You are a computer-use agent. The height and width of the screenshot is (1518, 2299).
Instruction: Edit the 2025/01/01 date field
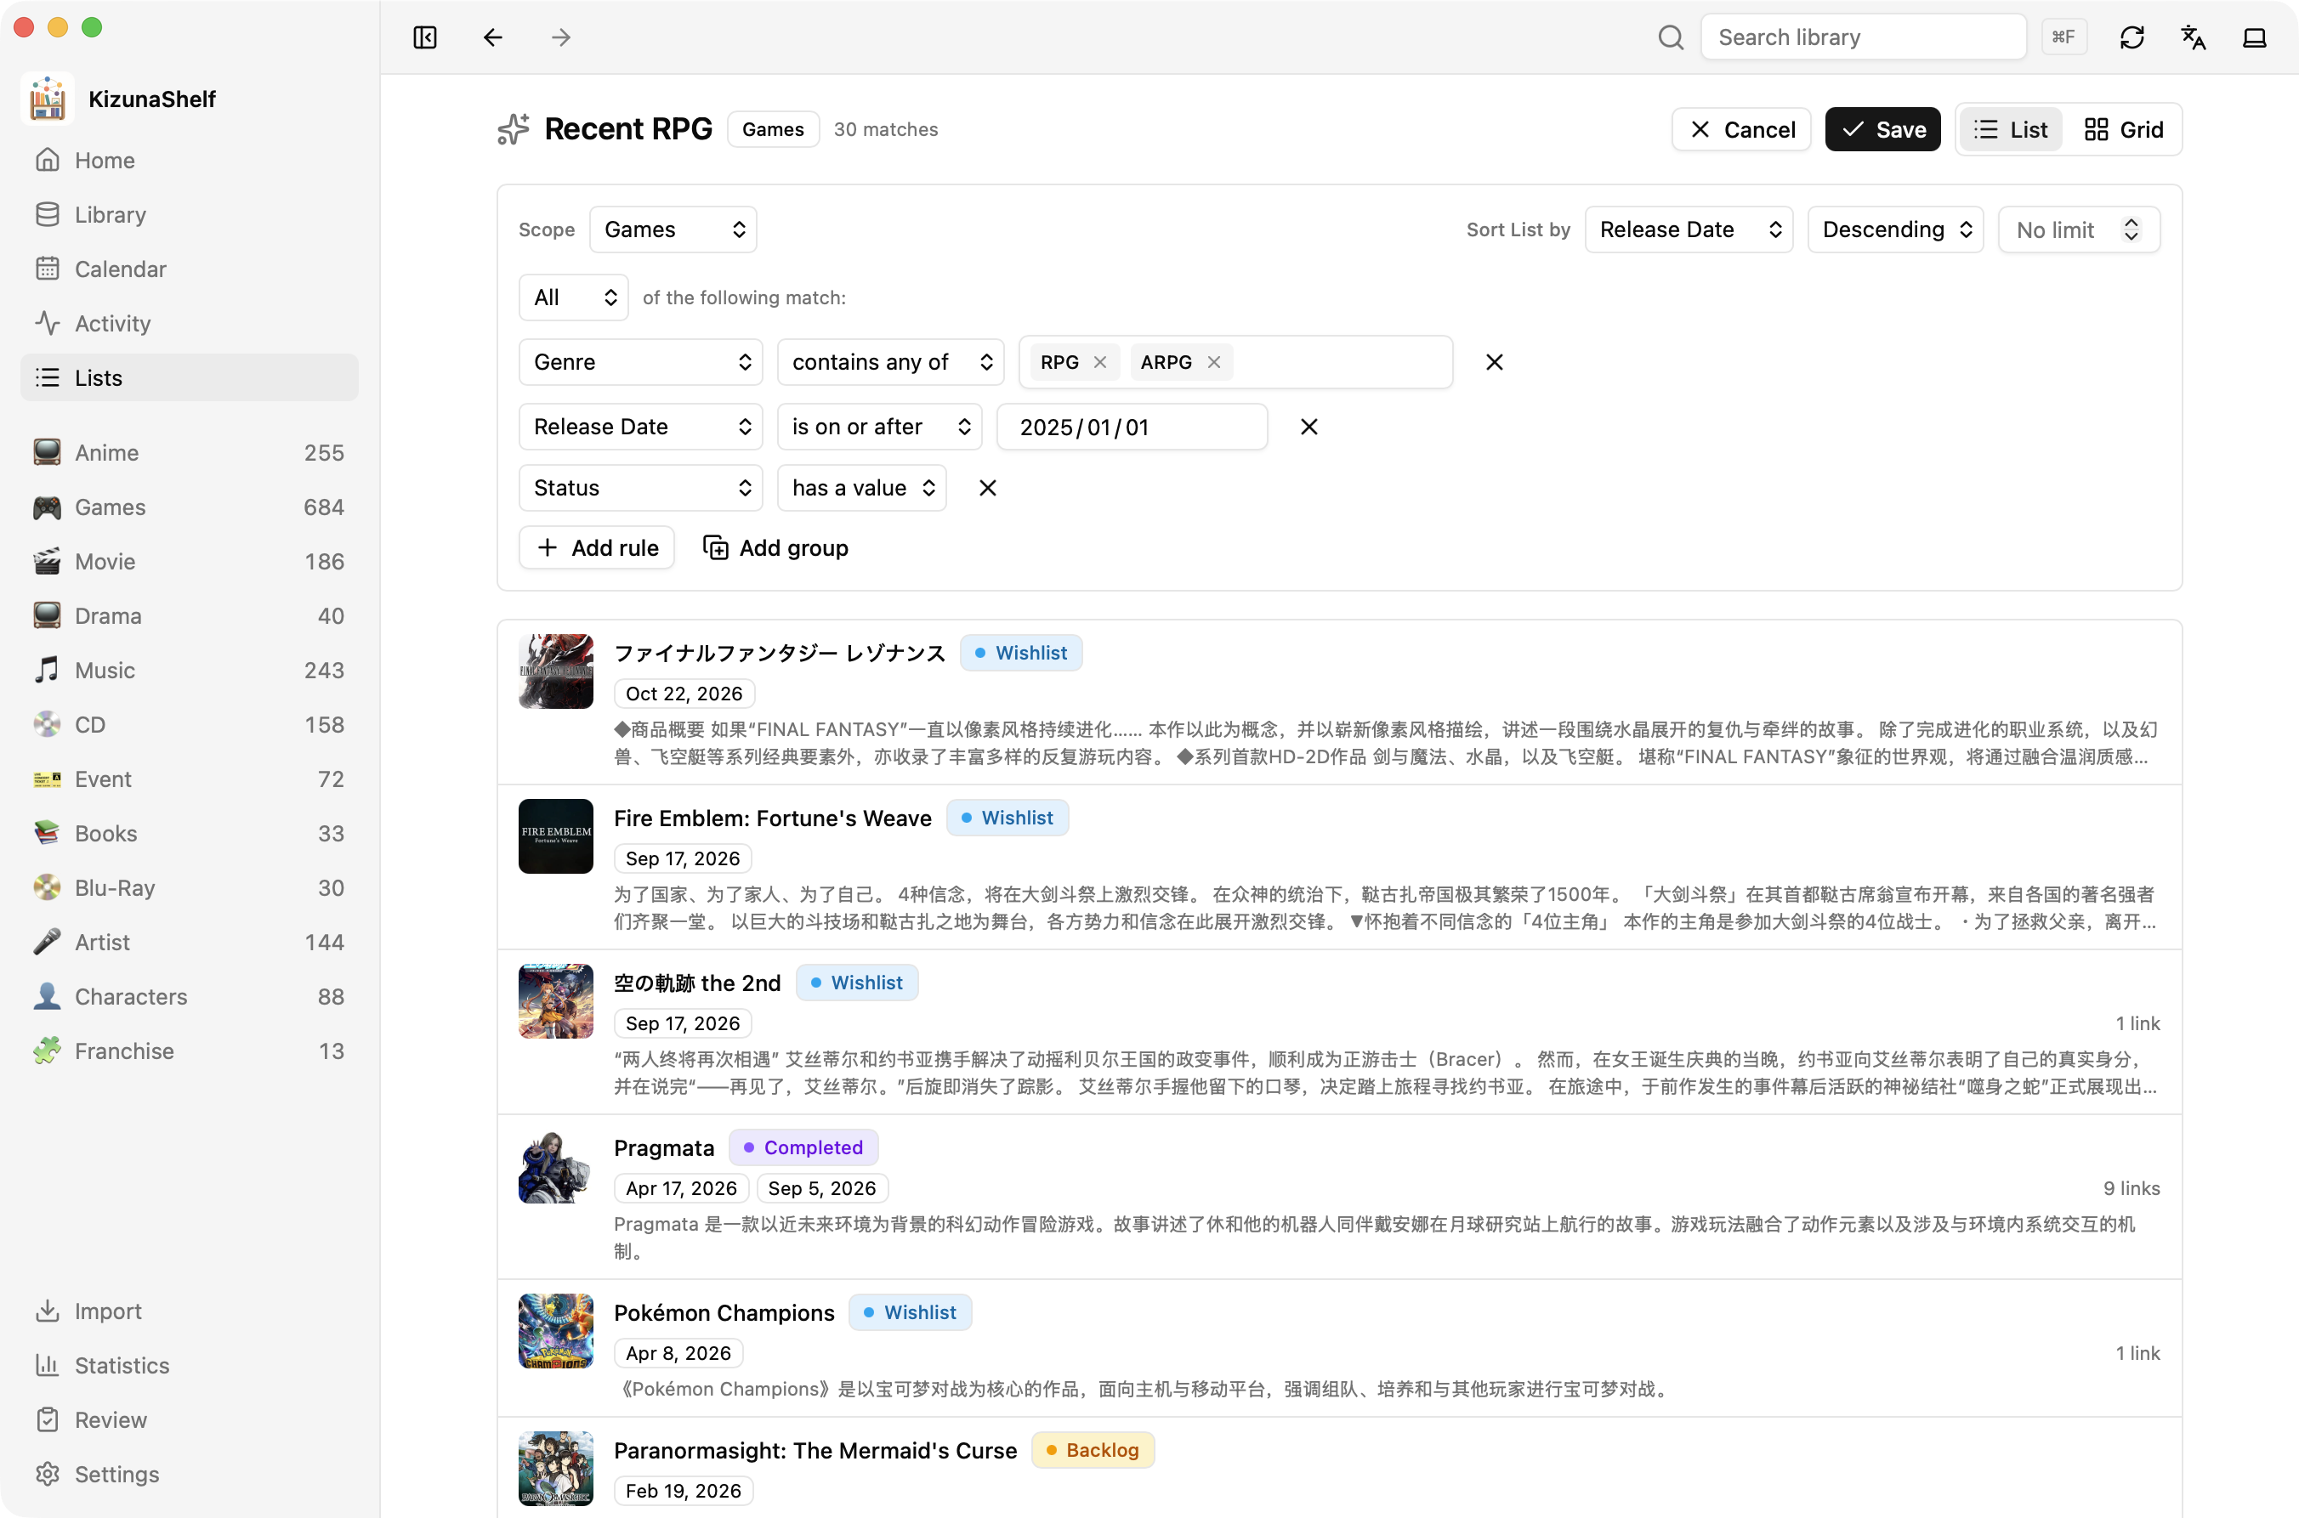click(1132, 427)
